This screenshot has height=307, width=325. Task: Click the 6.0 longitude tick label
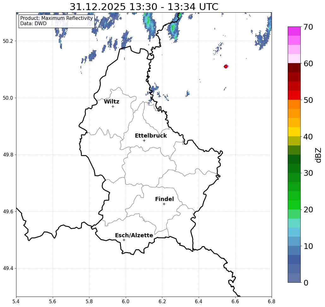point(126,301)
